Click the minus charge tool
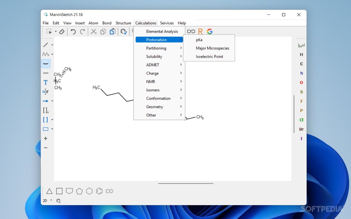Screen dimensions: 351x219 [46, 148]
